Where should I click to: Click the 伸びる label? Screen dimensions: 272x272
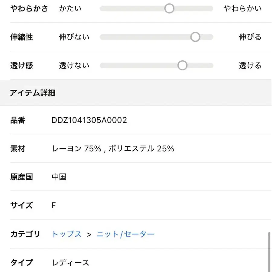coord(250,37)
